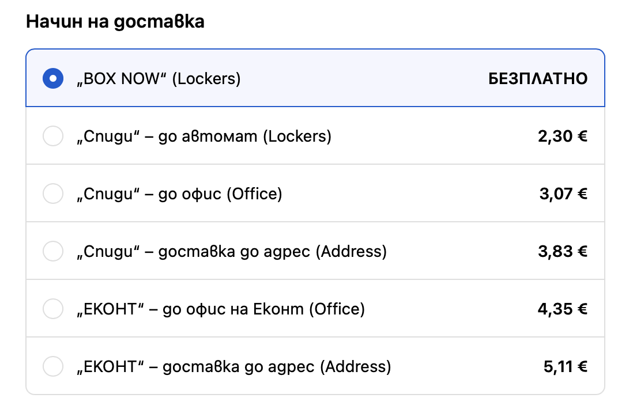This screenshot has width=633, height=417.
Task: Click the 3,07 € delivery price
Action: pos(563,194)
